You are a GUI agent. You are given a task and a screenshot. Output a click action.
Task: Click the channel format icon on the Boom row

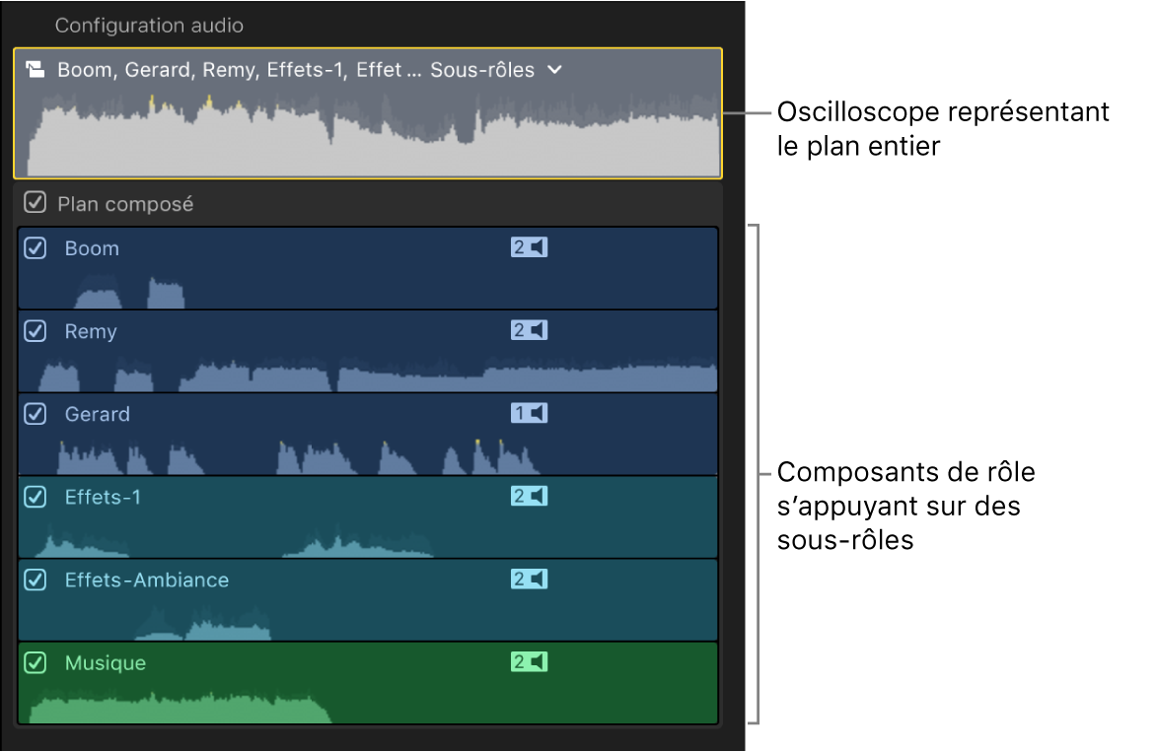pyautogui.click(x=529, y=247)
